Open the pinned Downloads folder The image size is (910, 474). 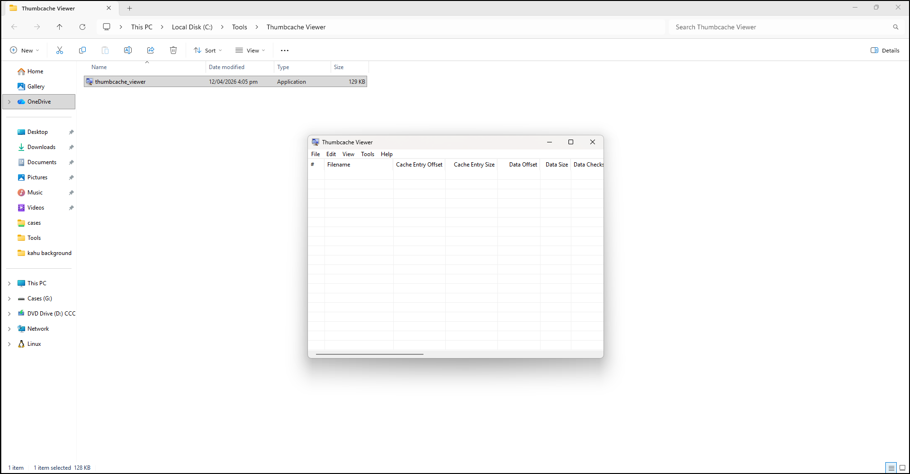point(41,147)
